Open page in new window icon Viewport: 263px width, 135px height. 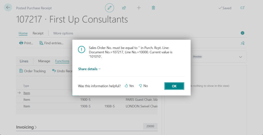(x=242, y=8)
